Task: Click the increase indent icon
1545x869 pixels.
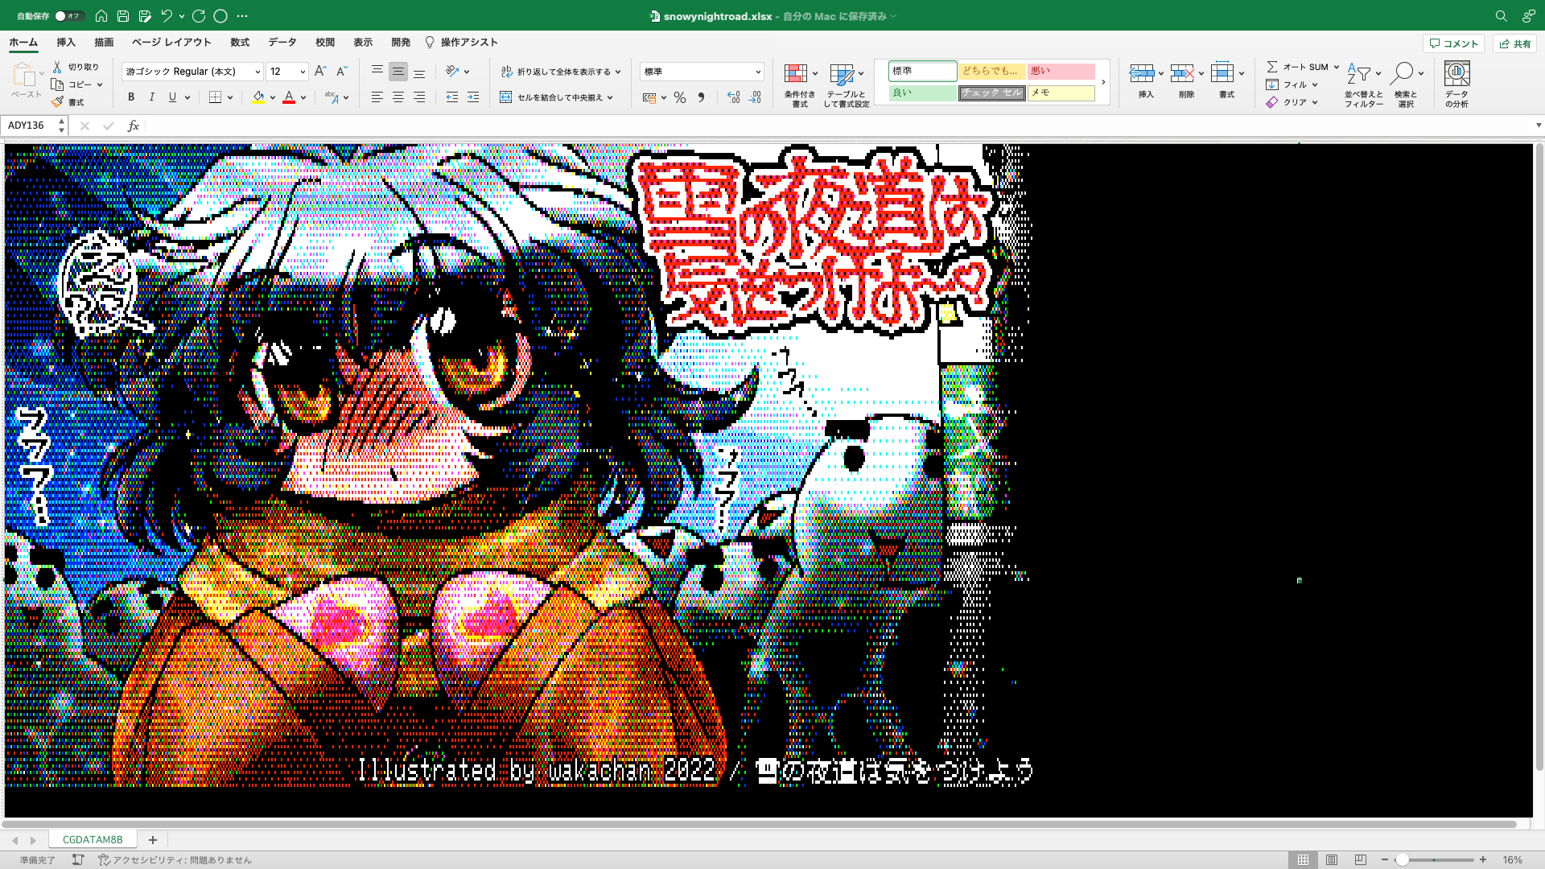Action: click(473, 97)
